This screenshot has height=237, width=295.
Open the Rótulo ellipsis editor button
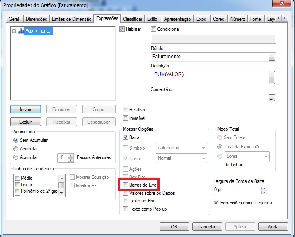coord(272,57)
